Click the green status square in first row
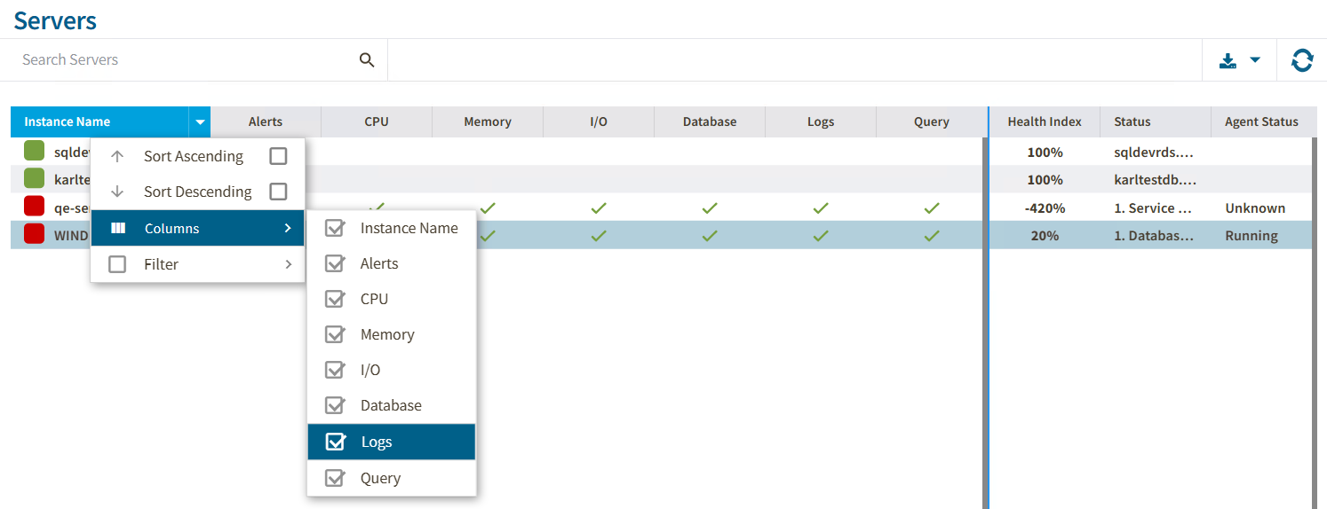This screenshot has height=509, width=1327. (x=34, y=152)
